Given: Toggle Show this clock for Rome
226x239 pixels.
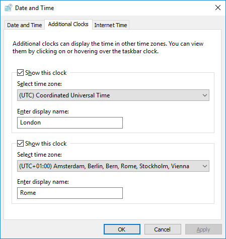Looking at the screenshot, I should tap(20, 144).
